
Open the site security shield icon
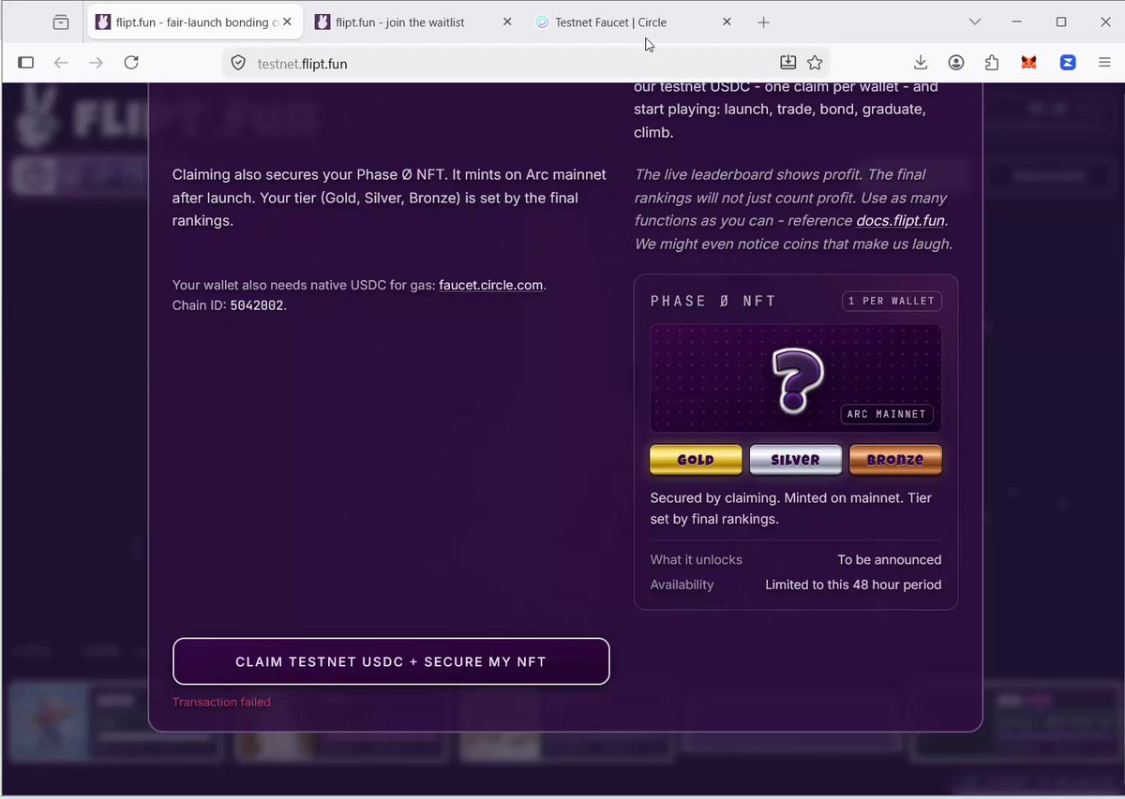pyautogui.click(x=238, y=63)
